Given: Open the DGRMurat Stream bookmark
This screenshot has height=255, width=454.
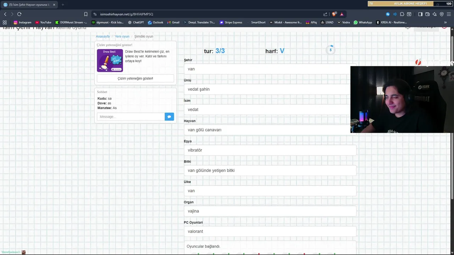Looking at the screenshot, I should tap(71, 22).
